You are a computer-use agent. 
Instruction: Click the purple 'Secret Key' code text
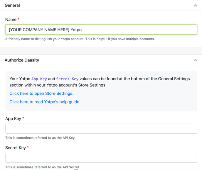point(67,79)
